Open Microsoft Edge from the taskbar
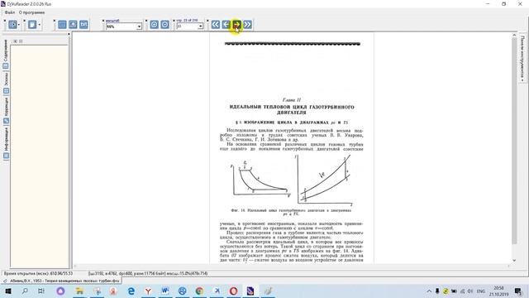529x298 pixels. tap(131, 291)
